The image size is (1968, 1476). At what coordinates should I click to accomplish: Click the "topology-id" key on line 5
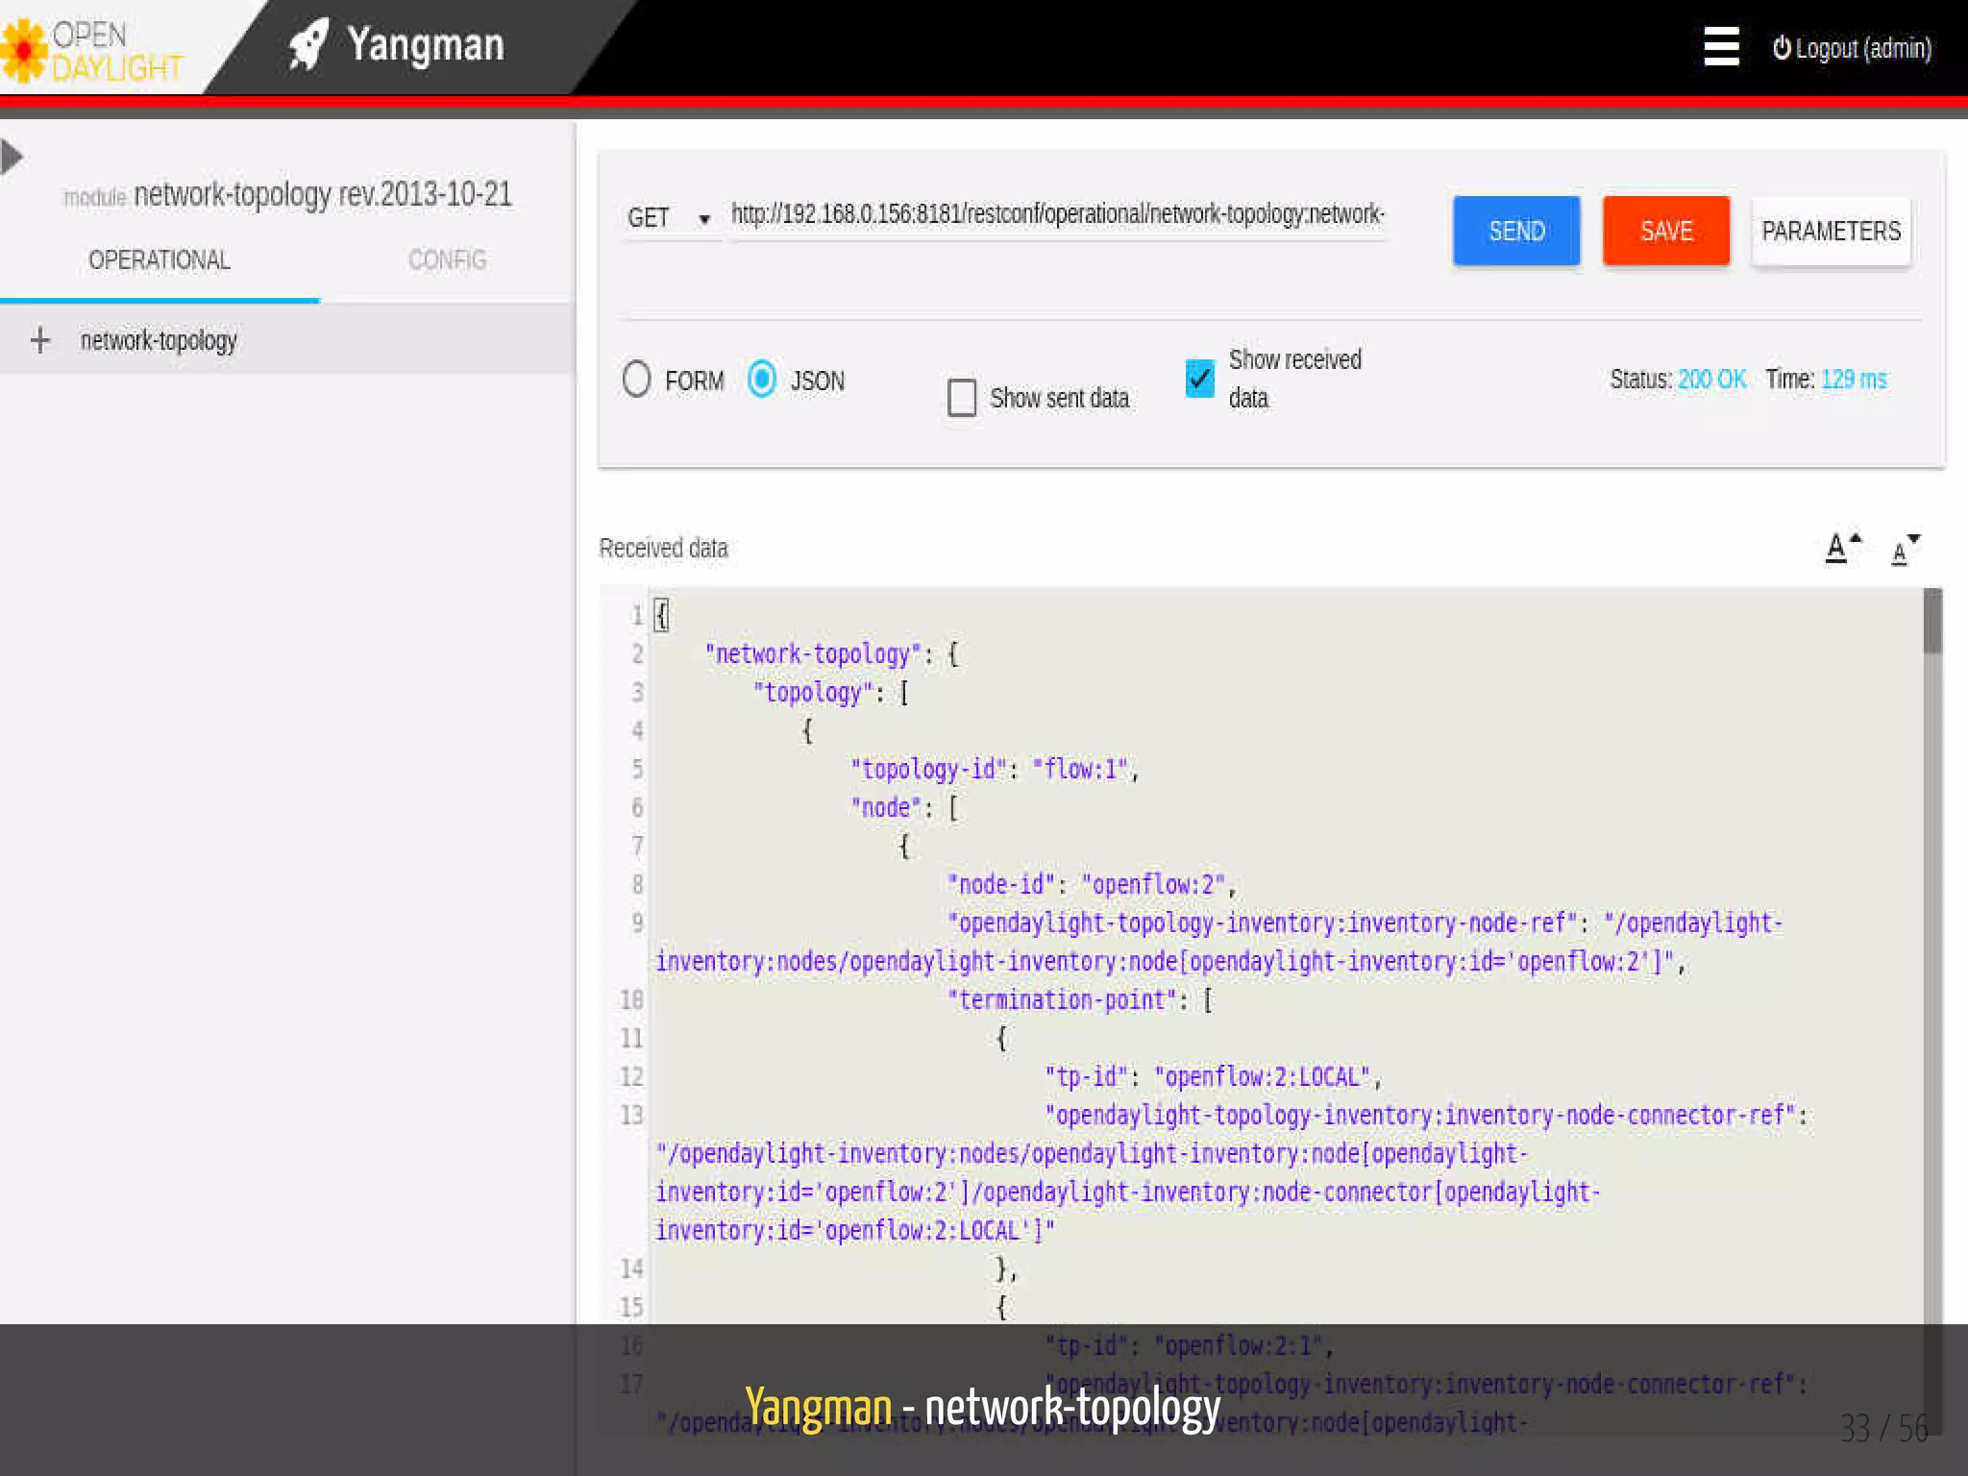pos(928,770)
